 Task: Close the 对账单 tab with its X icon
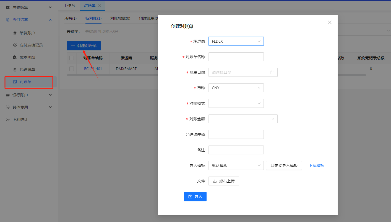click(100, 6)
